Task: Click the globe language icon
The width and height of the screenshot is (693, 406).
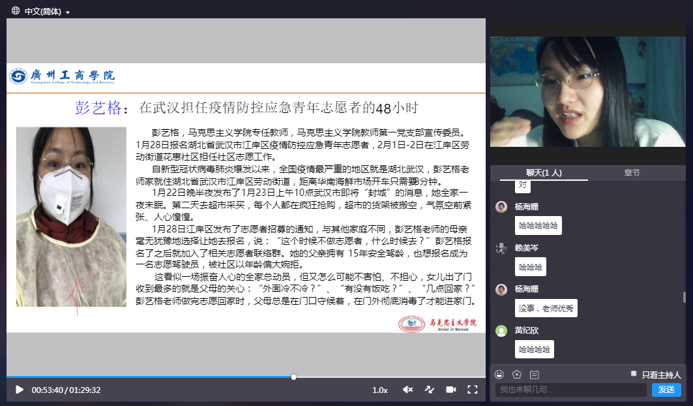Action: tap(15, 11)
